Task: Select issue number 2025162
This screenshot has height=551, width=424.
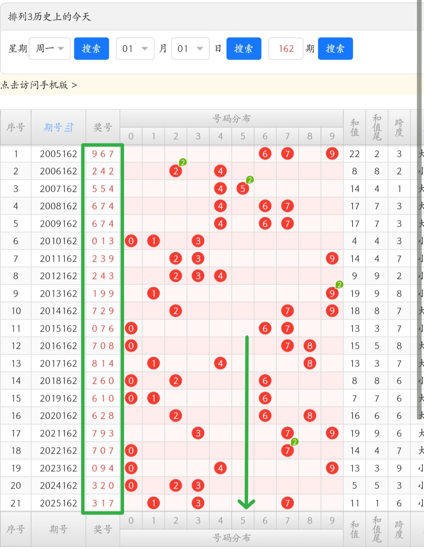Action: (x=58, y=503)
